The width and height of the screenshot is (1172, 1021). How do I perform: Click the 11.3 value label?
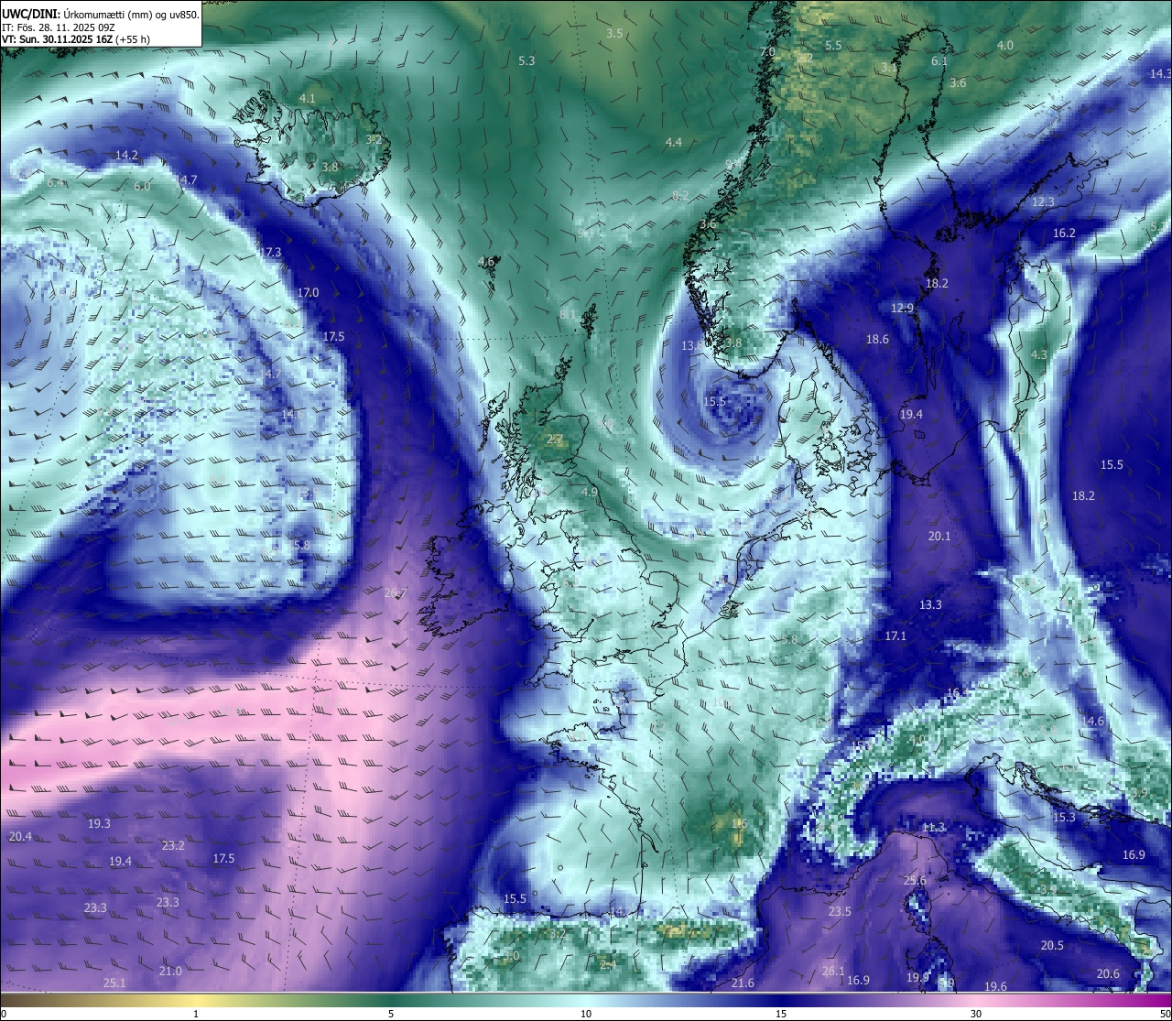(933, 828)
